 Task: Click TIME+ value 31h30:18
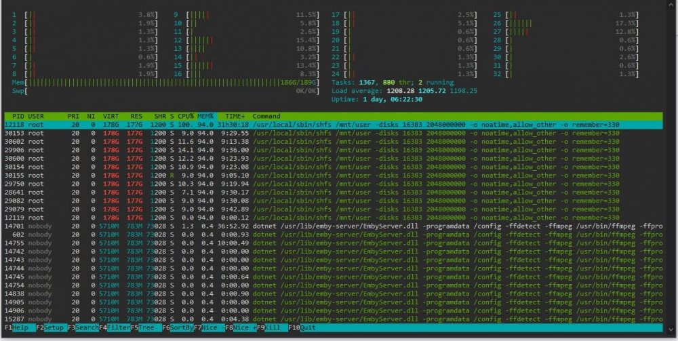tap(232, 125)
